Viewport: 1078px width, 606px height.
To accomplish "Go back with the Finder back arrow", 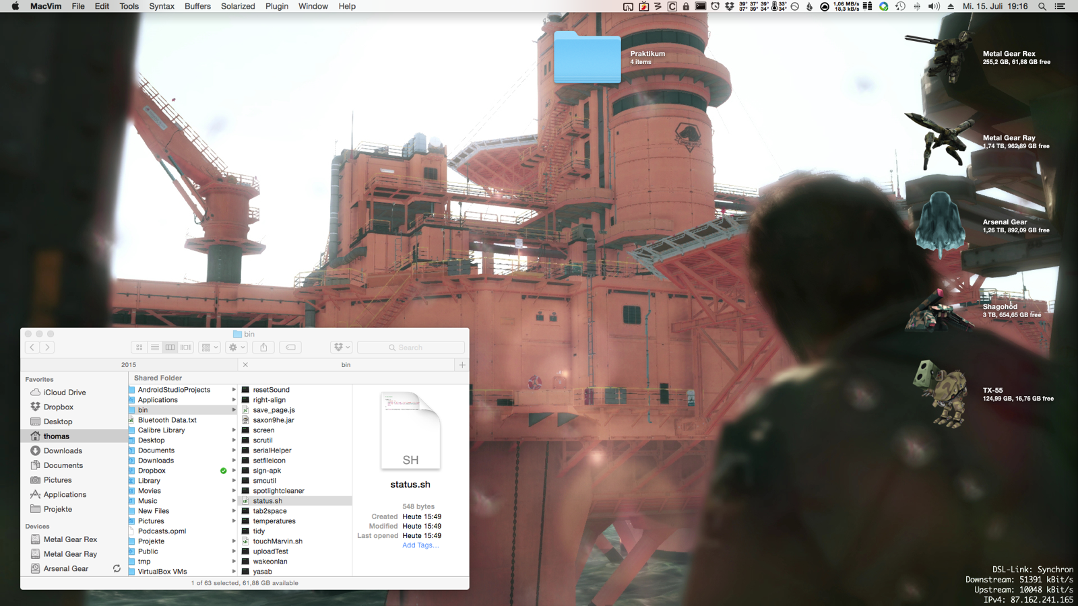I will point(32,347).
